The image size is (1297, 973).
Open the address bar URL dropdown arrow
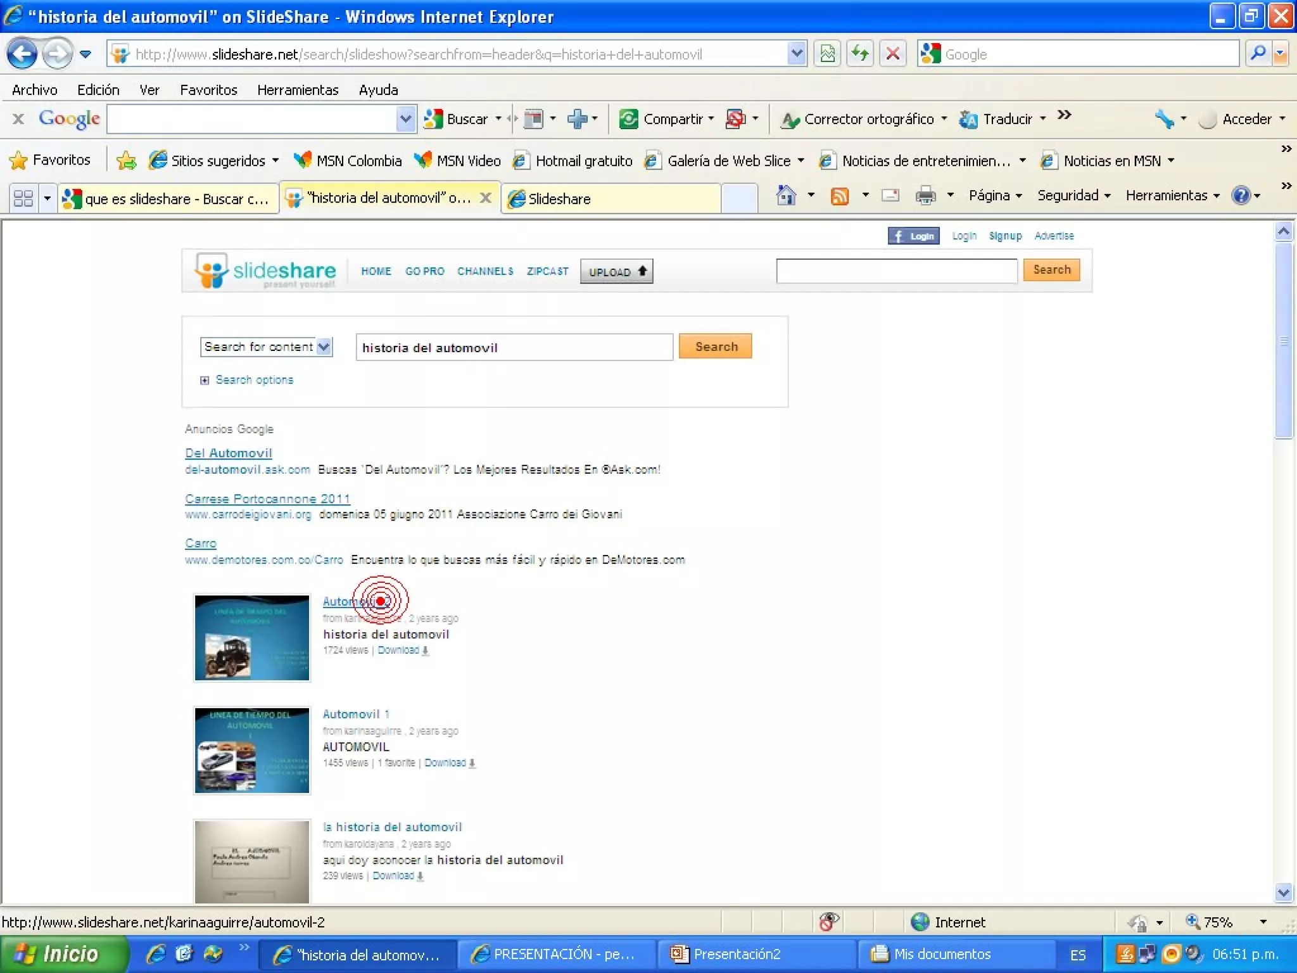point(796,54)
